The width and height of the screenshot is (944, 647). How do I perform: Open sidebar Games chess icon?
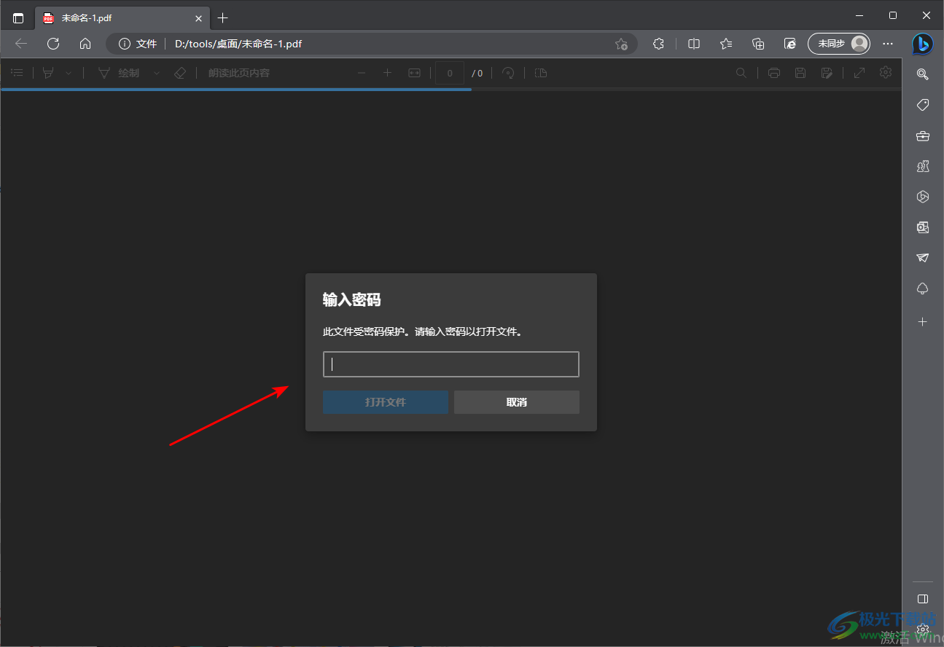923,166
